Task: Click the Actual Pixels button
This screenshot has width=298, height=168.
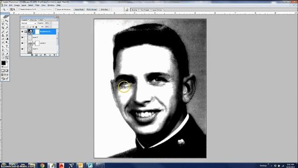Action: [x=79, y=9]
